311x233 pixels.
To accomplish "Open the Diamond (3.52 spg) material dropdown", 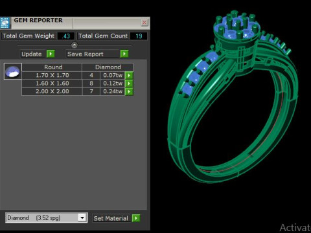I will click(x=46, y=218).
